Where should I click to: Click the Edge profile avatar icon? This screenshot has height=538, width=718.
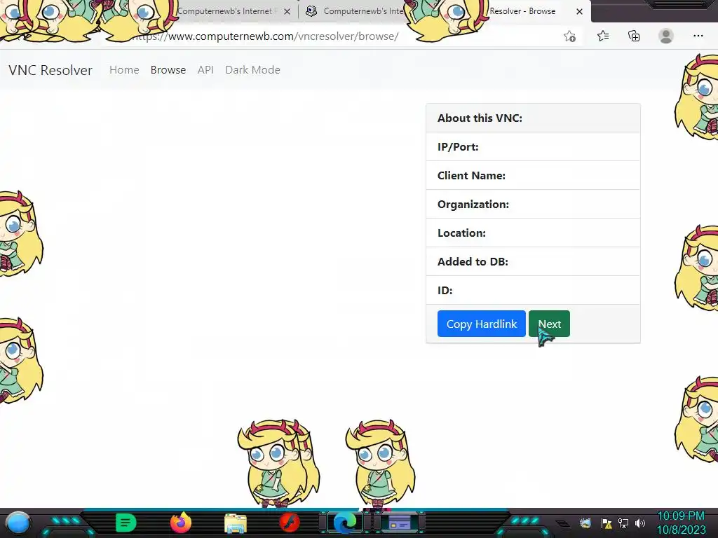click(666, 36)
